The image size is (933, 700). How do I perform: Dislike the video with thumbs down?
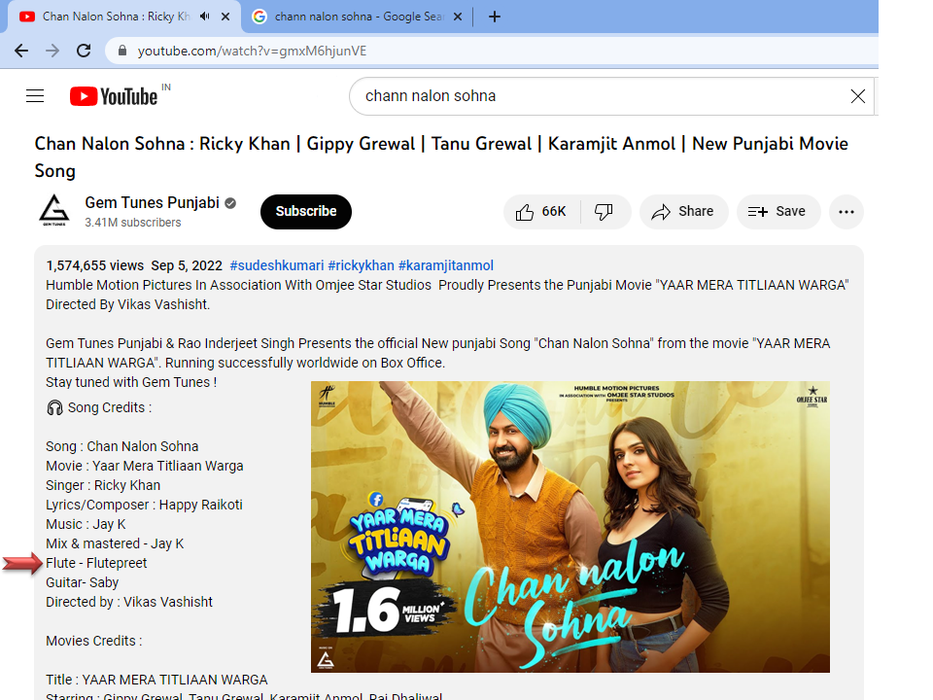pos(605,212)
